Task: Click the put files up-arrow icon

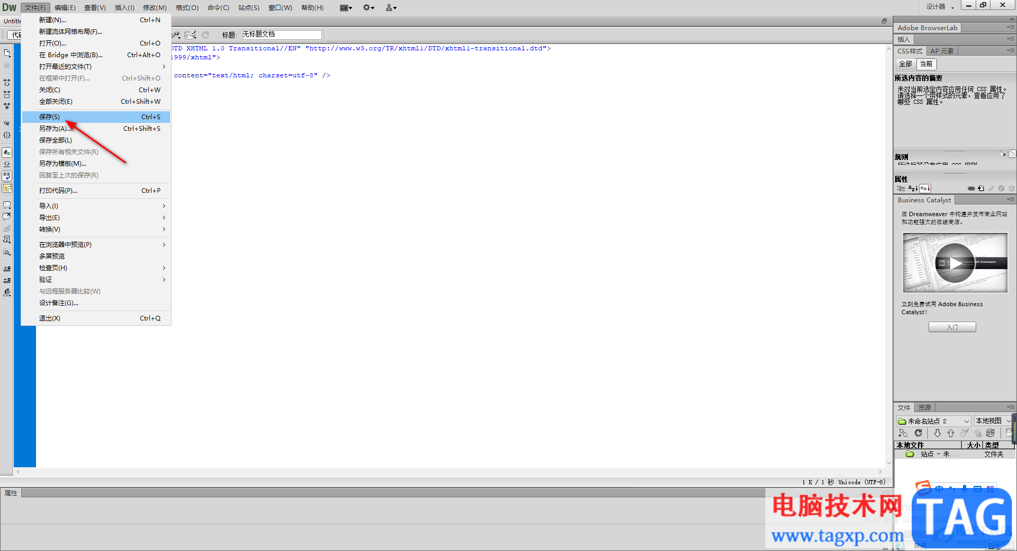Action: click(x=951, y=433)
